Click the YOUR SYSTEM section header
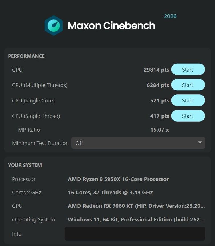The width and height of the screenshot is (215, 246). (25, 165)
